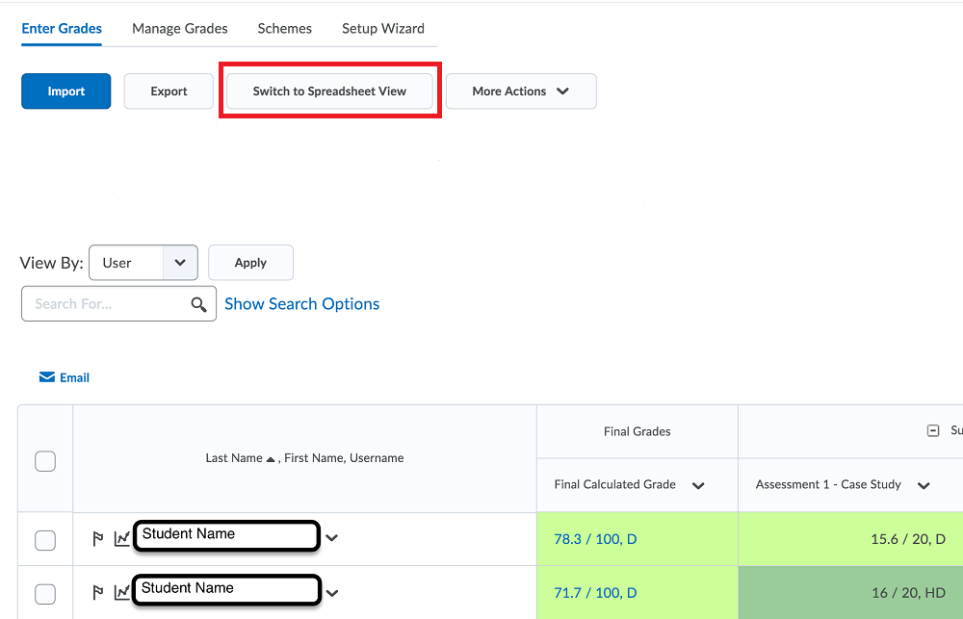
Task: Expand the More Actions dropdown
Action: [x=520, y=91]
